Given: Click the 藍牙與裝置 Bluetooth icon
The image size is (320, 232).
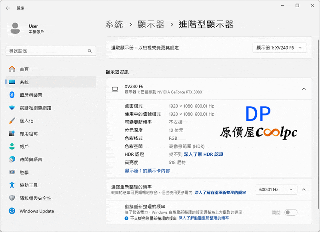Looking at the screenshot, I should click(12, 95).
